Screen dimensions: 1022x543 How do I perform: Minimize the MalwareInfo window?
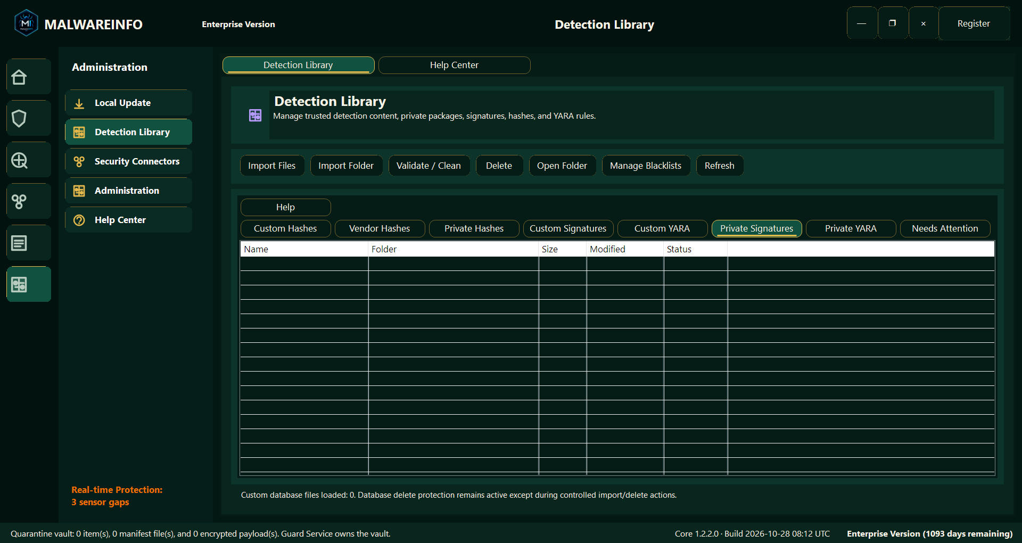[x=862, y=23]
